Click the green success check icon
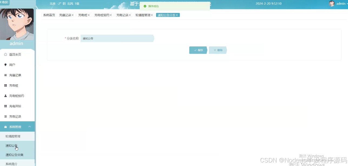Image resolution: width=348 pixels, height=166 pixels. click(x=145, y=6)
